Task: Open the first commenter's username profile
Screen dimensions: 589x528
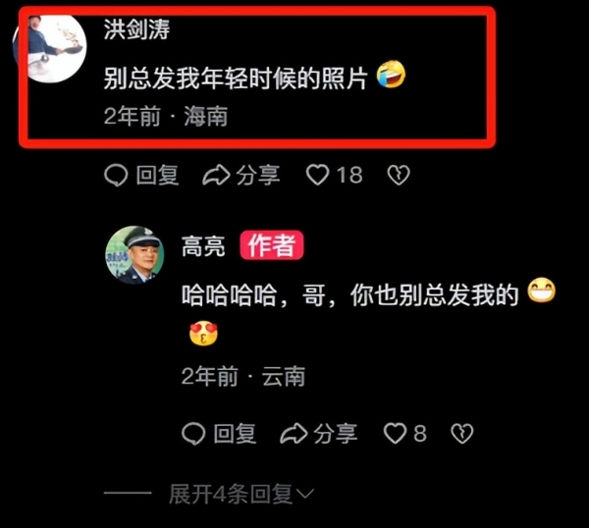Action: coord(136,29)
